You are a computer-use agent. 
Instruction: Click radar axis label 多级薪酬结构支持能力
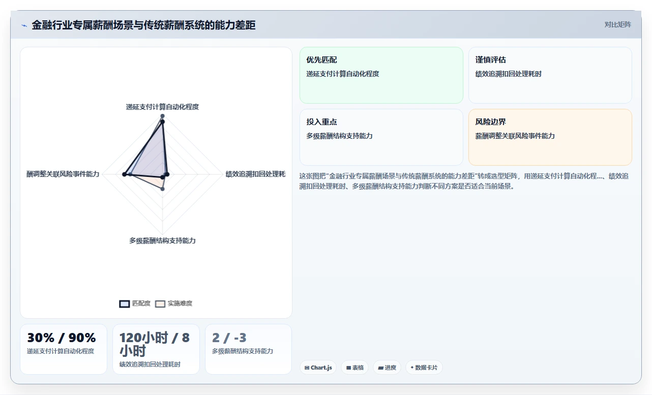coord(162,240)
